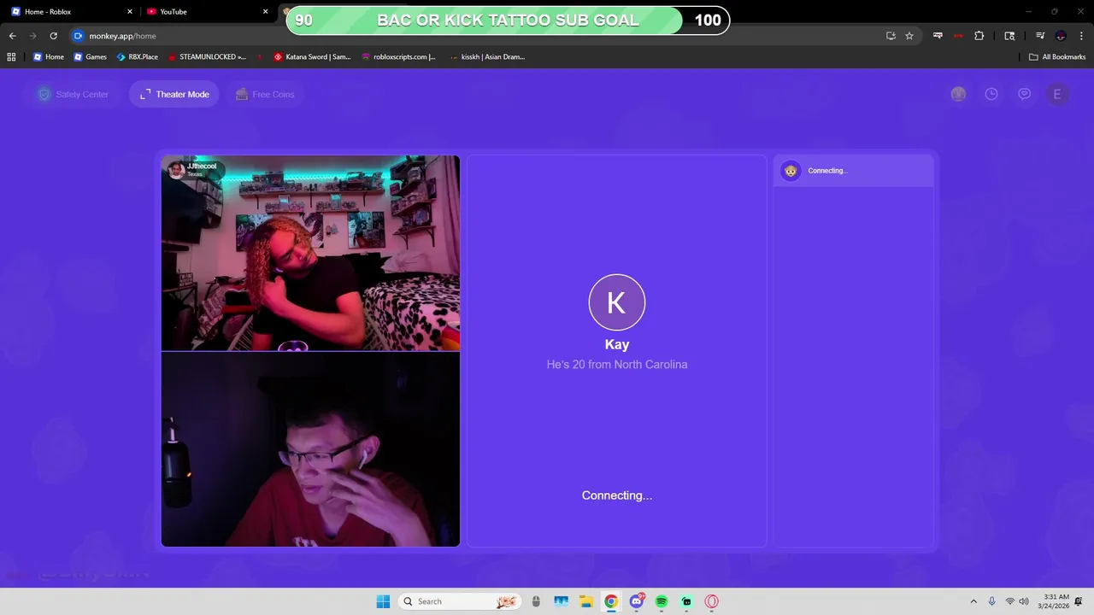Show hidden system tray icons

click(x=973, y=601)
